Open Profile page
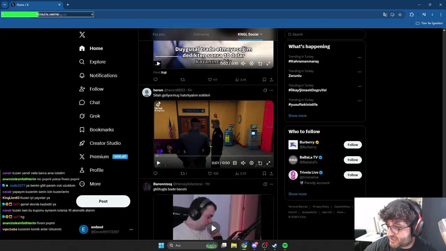 click(91, 170)
